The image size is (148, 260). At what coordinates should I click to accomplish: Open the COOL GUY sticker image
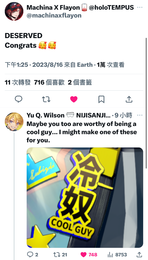point(85,198)
